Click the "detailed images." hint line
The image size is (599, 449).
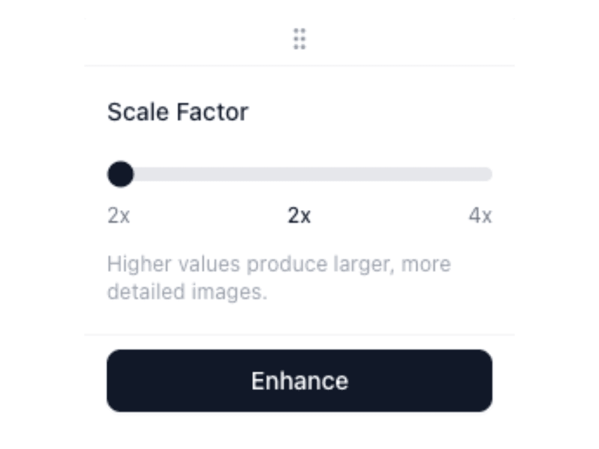[x=187, y=292]
